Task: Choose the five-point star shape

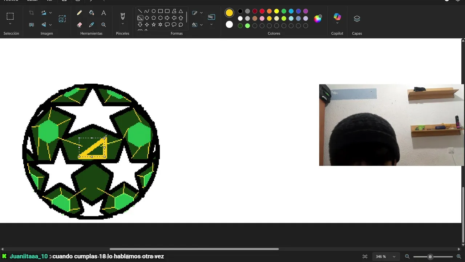Action: click(154, 25)
